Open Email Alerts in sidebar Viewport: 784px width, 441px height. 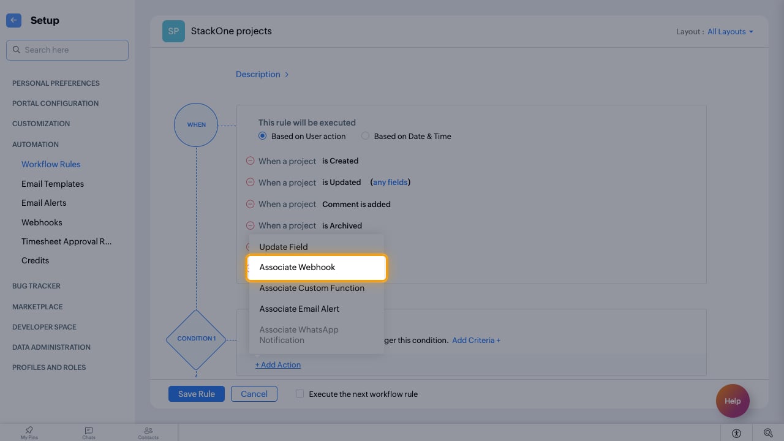(x=44, y=203)
